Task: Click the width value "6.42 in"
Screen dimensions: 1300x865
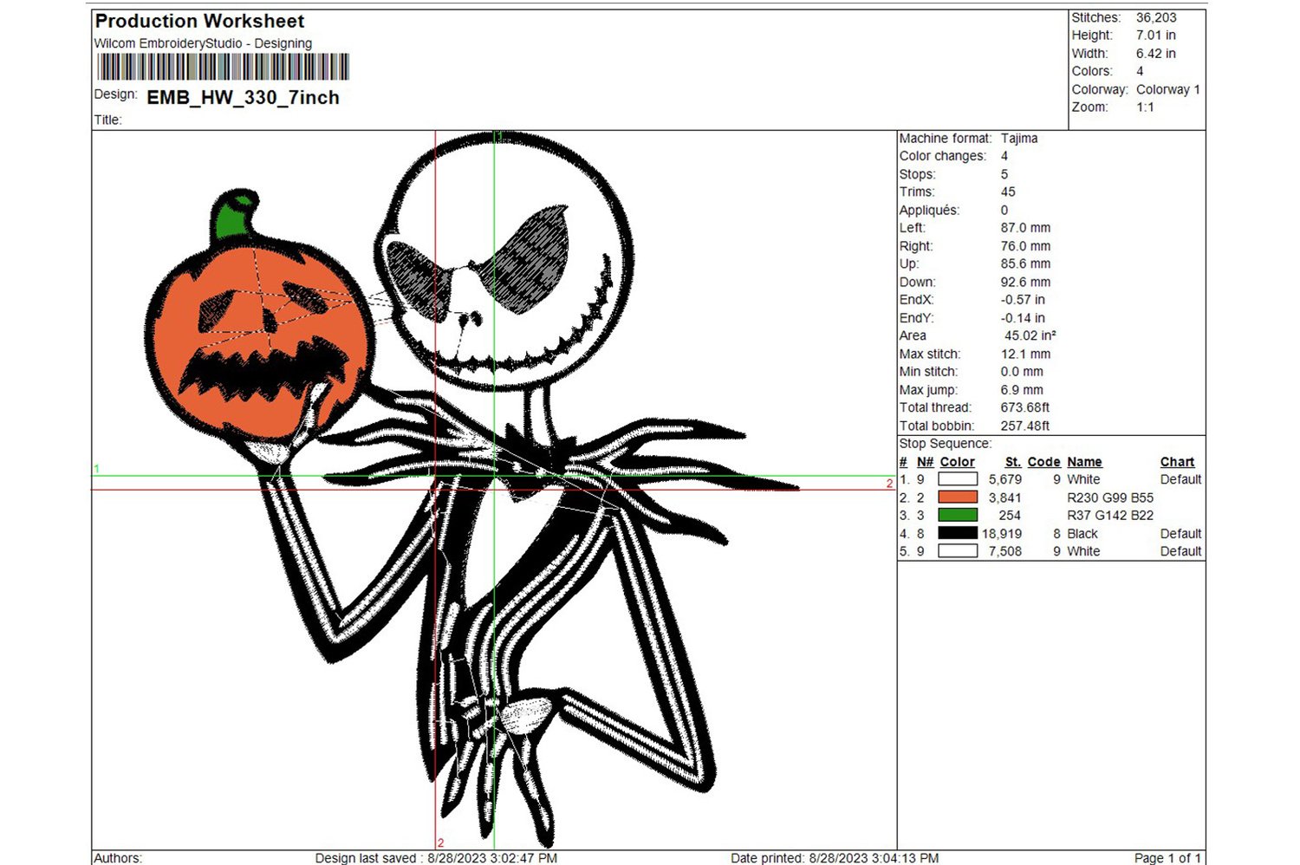Action: (1155, 54)
